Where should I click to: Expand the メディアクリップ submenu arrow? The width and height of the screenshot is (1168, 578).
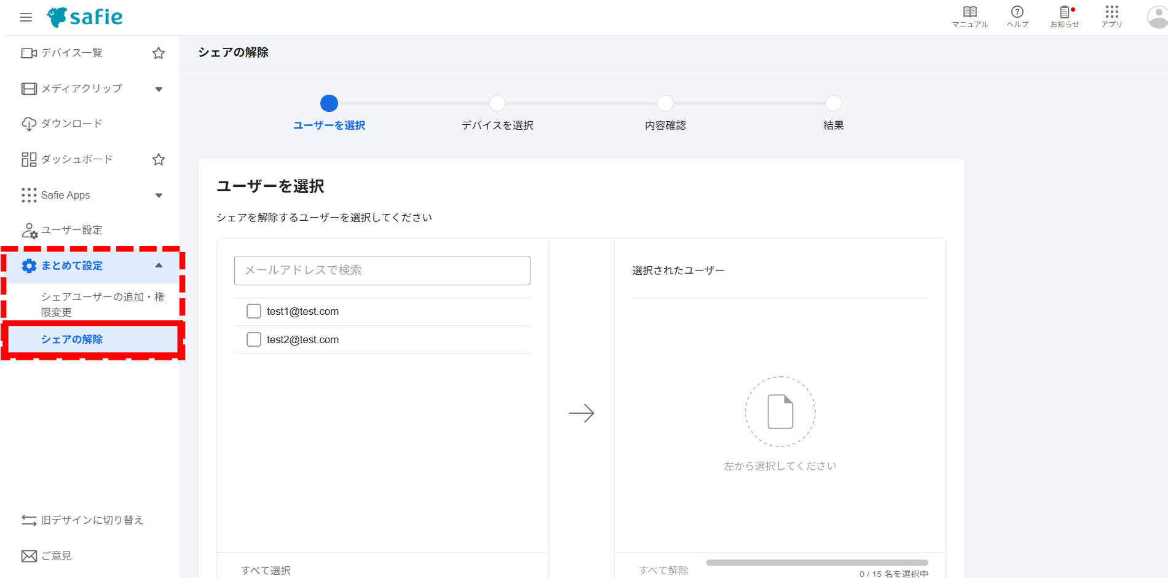159,89
